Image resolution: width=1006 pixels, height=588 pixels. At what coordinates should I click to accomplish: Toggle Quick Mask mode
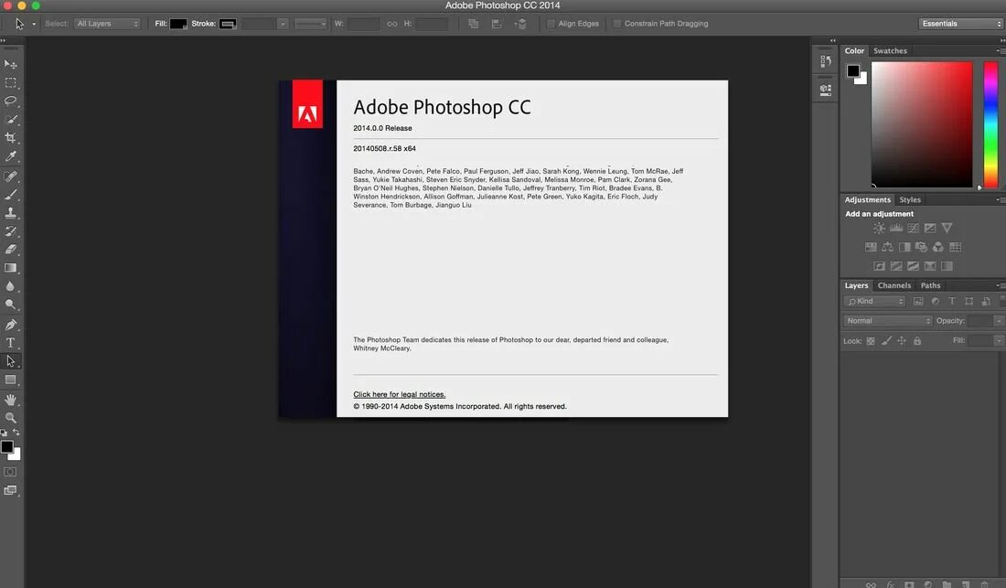(10, 472)
